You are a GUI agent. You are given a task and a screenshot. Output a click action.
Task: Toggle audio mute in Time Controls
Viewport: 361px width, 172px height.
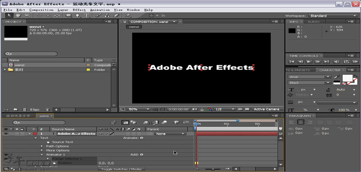[x=337, y=61]
